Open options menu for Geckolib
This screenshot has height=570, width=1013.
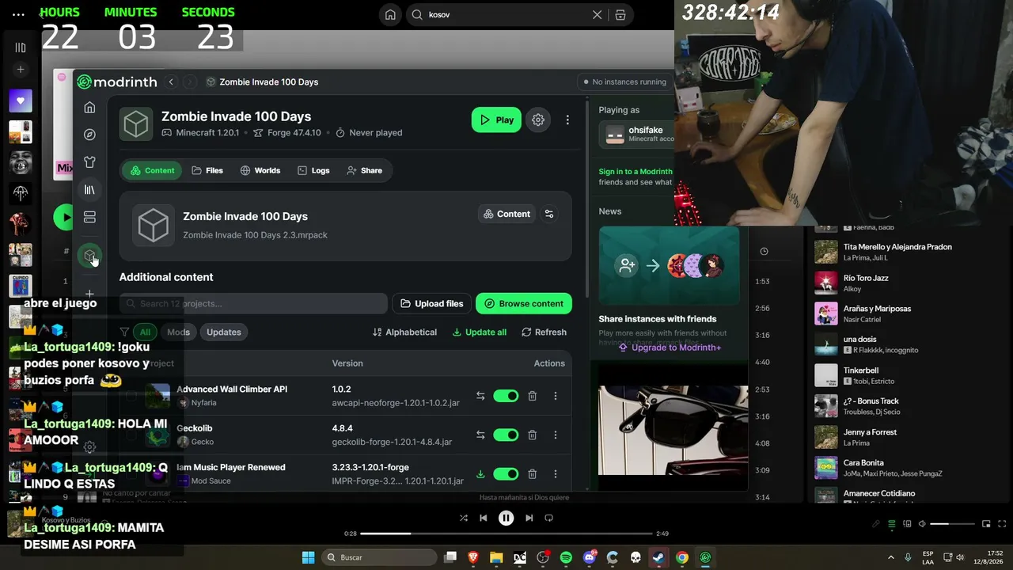(556, 435)
